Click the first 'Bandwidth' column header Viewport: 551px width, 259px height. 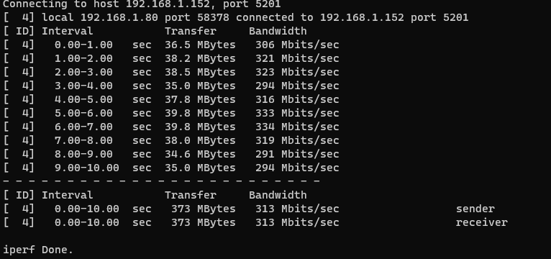coord(278,31)
